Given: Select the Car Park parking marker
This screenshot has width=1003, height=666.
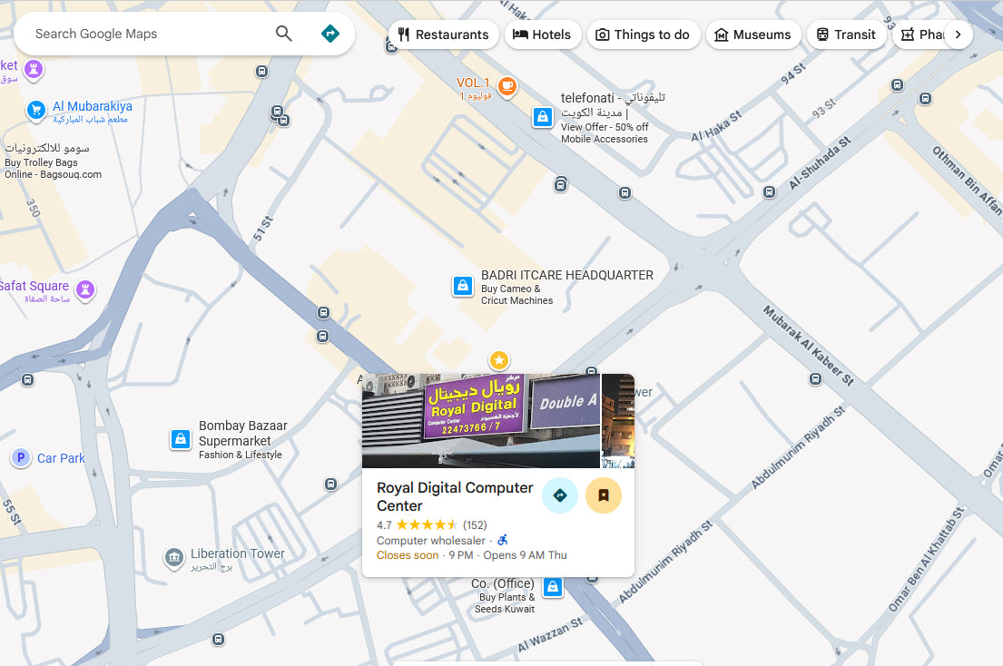Looking at the screenshot, I should point(21,458).
